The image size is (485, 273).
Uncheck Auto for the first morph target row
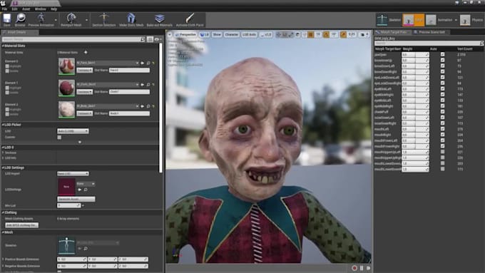pos(443,54)
